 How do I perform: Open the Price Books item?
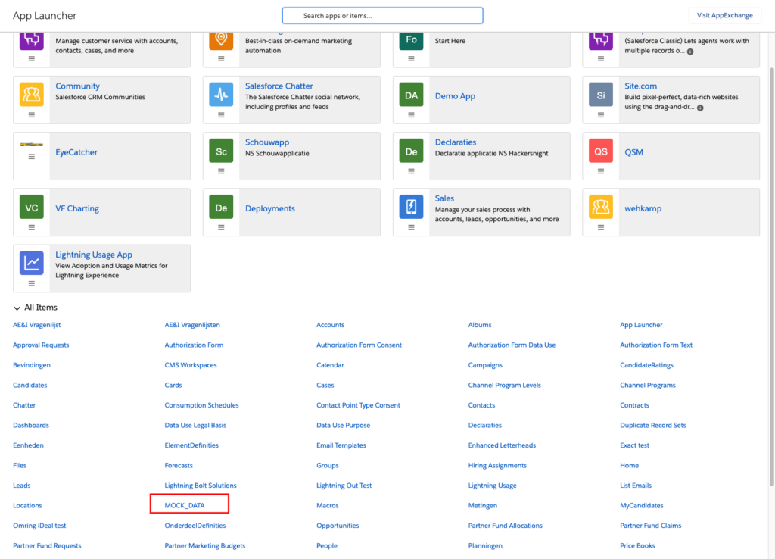click(x=637, y=545)
